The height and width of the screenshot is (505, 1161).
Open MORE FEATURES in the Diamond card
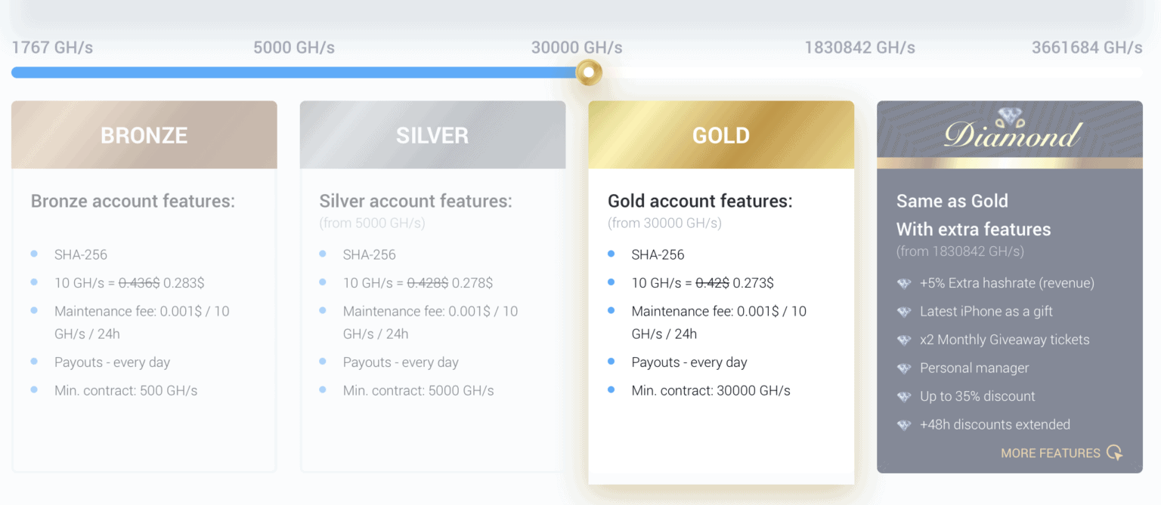pos(1051,453)
